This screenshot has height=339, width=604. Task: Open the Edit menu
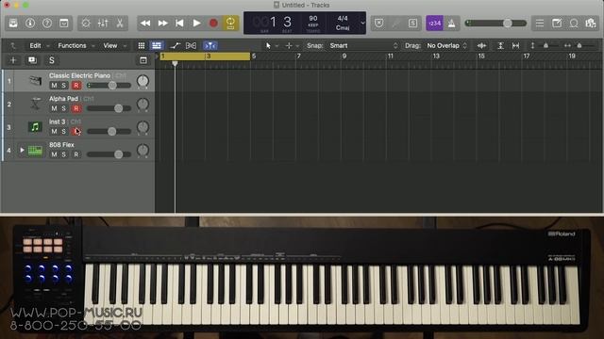(36, 45)
